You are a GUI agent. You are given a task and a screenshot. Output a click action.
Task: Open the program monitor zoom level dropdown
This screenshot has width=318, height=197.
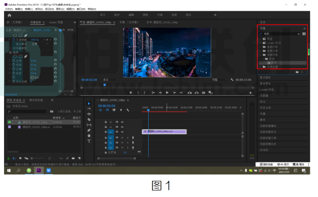pos(110,80)
